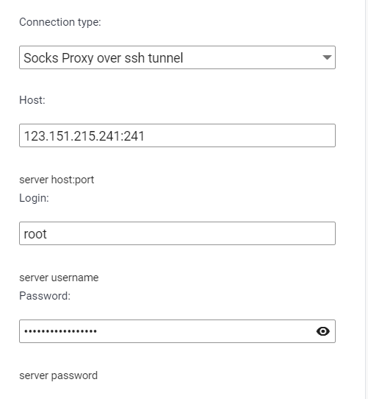The width and height of the screenshot is (368, 399).
Task: Reveal password with the eye icon
Action: coord(322,331)
